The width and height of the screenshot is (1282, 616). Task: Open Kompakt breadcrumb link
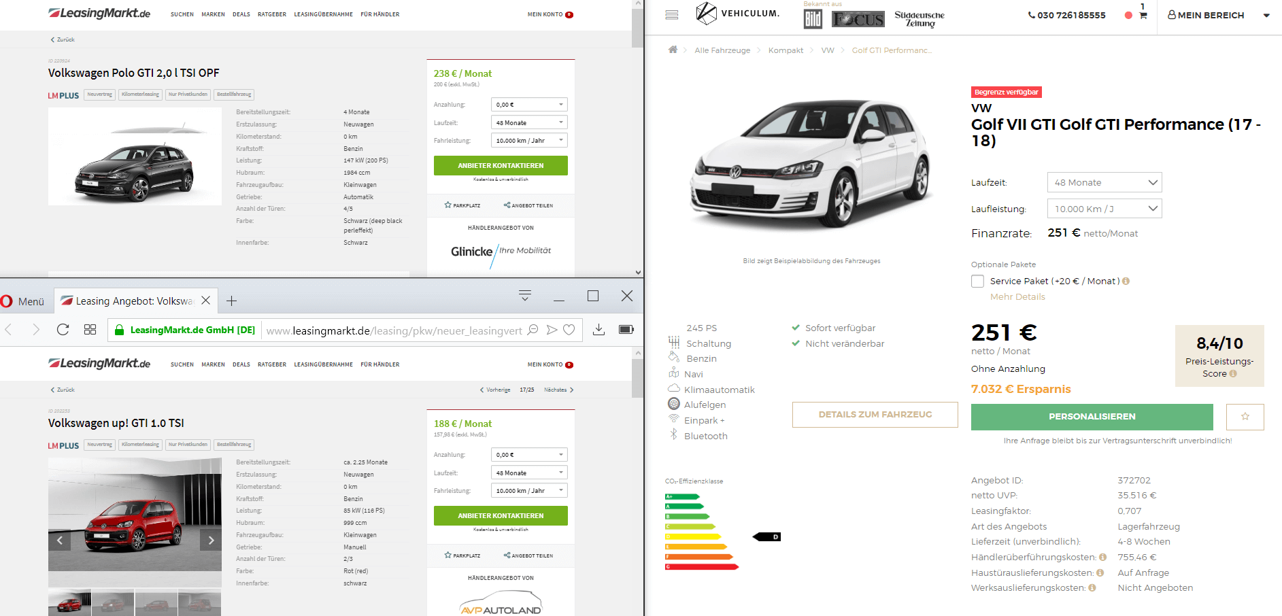point(786,50)
